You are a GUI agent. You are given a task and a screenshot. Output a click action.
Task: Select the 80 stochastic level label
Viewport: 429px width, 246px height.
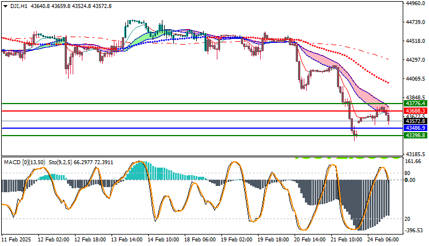(x=407, y=173)
